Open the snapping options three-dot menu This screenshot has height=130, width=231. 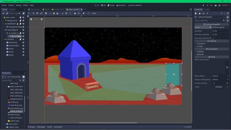(x=70, y=13)
